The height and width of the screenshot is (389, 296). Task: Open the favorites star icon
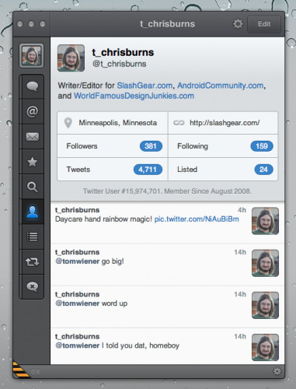[32, 162]
